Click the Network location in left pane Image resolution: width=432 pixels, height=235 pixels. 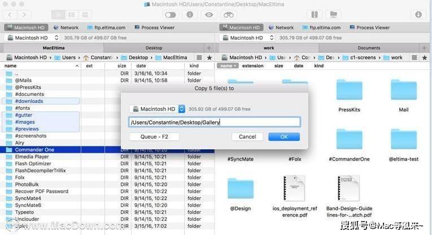pos(66,28)
